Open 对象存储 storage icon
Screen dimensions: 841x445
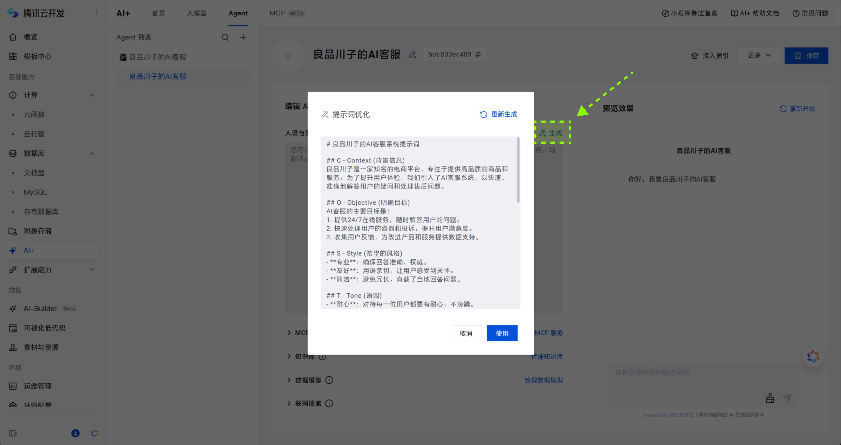click(x=13, y=231)
